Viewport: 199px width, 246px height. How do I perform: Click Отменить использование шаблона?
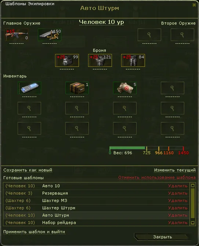[x=157, y=177]
